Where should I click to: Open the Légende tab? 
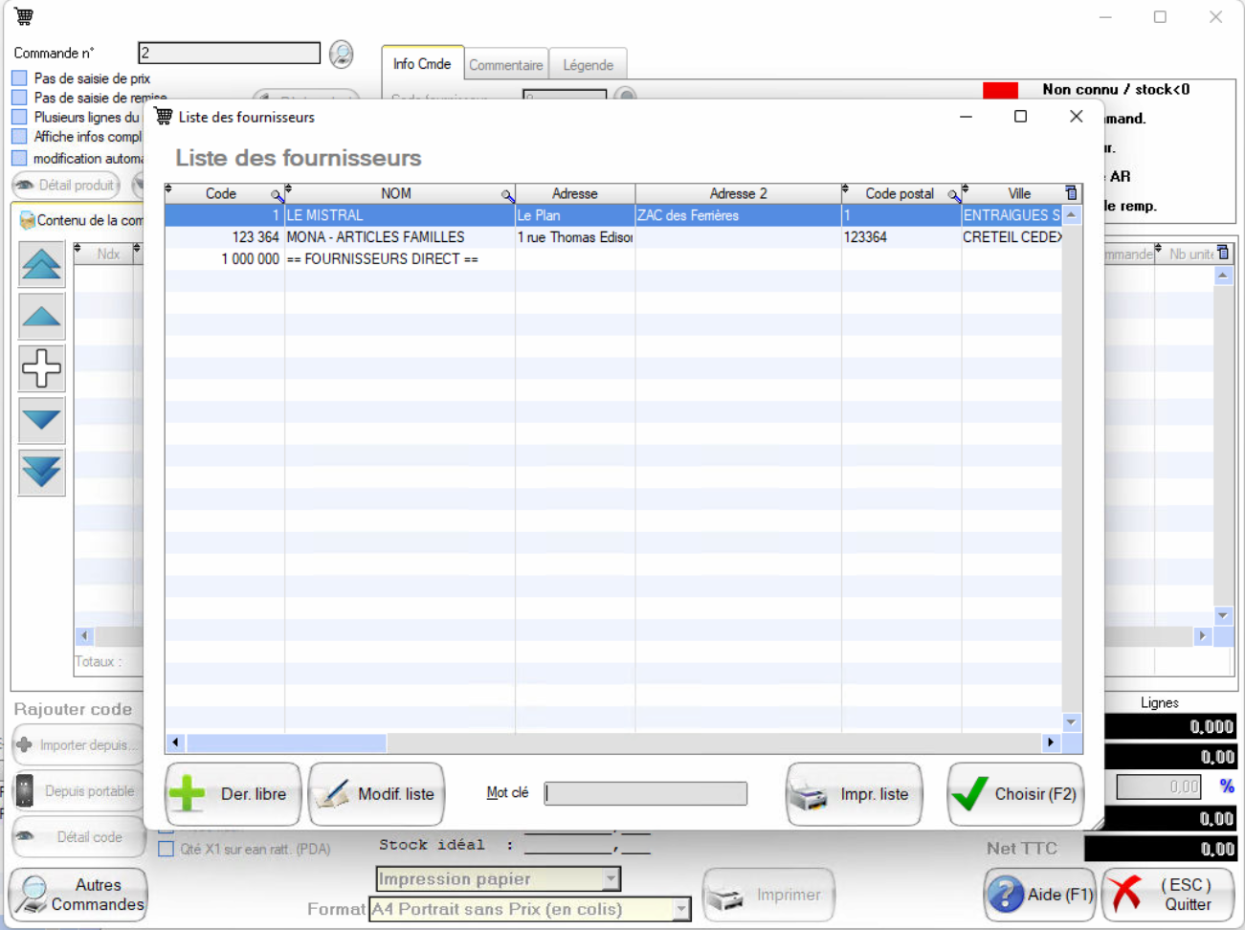588,65
